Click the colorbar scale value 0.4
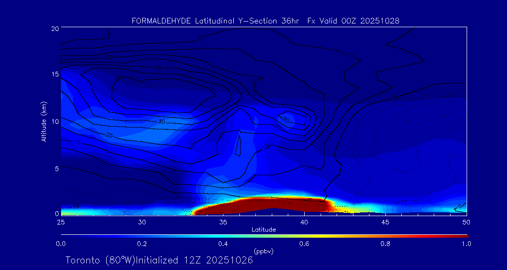The image size is (507, 270). [x=223, y=244]
